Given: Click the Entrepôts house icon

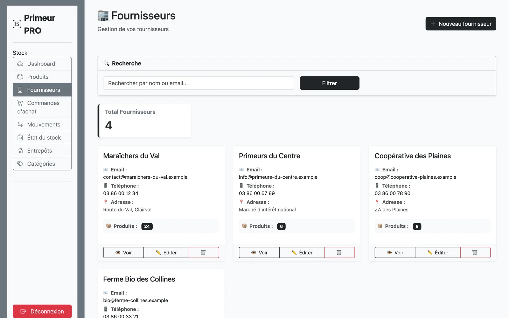Looking at the screenshot, I should tap(20, 151).
